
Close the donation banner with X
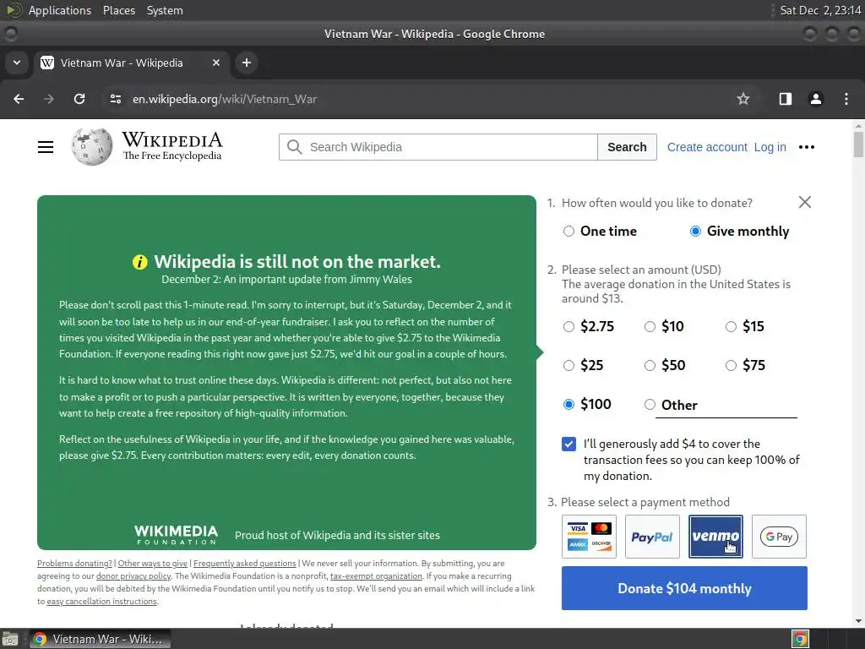(x=805, y=202)
